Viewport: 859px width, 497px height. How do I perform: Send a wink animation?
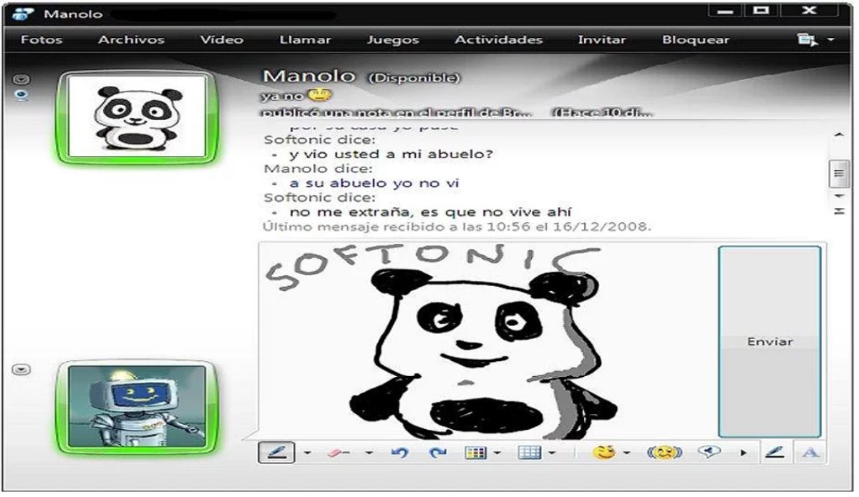click(665, 453)
